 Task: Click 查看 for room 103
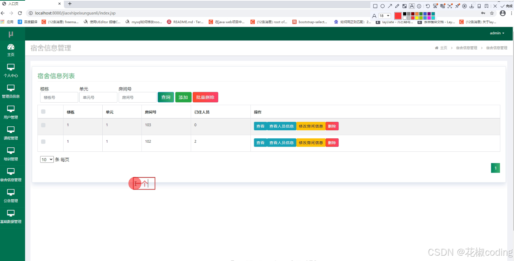click(x=260, y=126)
